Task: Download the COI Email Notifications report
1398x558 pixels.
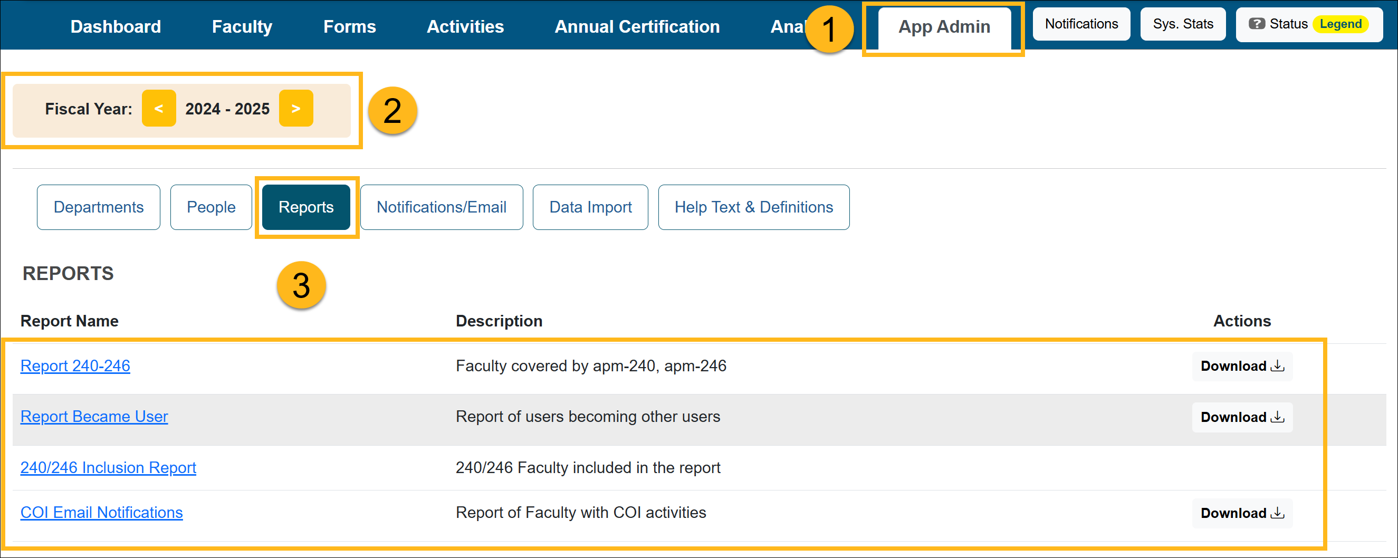Action: pyautogui.click(x=1242, y=514)
